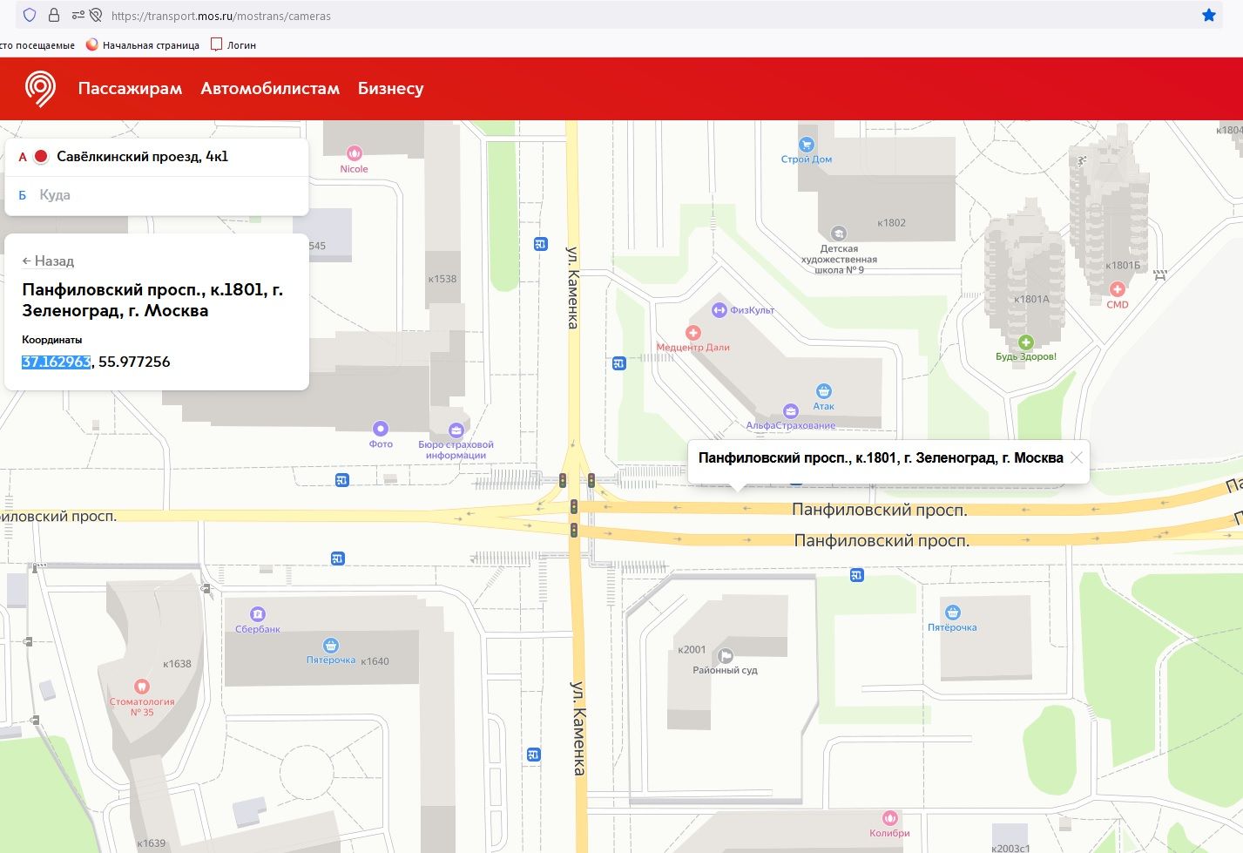Screen dimensions: 1243x853
Task: Click the Атак supermarket map icon
Action: 823,391
